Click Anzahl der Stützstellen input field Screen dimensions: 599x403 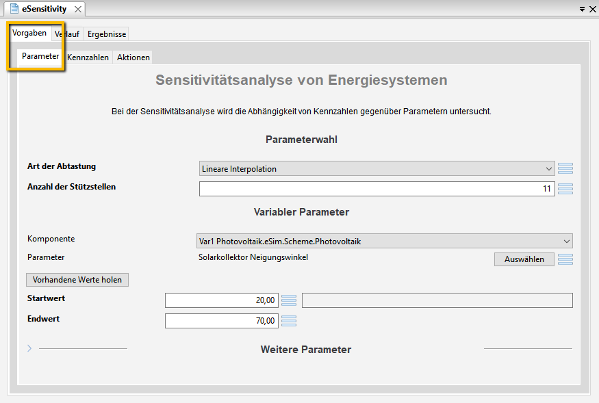377,189
